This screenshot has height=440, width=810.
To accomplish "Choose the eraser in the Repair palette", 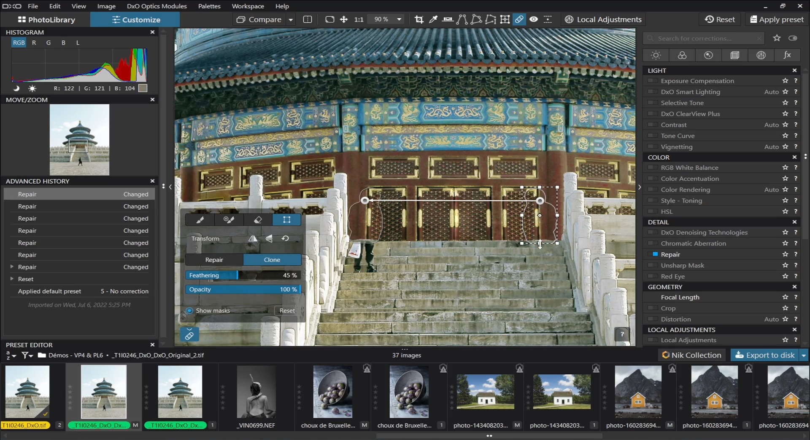I will point(258,219).
